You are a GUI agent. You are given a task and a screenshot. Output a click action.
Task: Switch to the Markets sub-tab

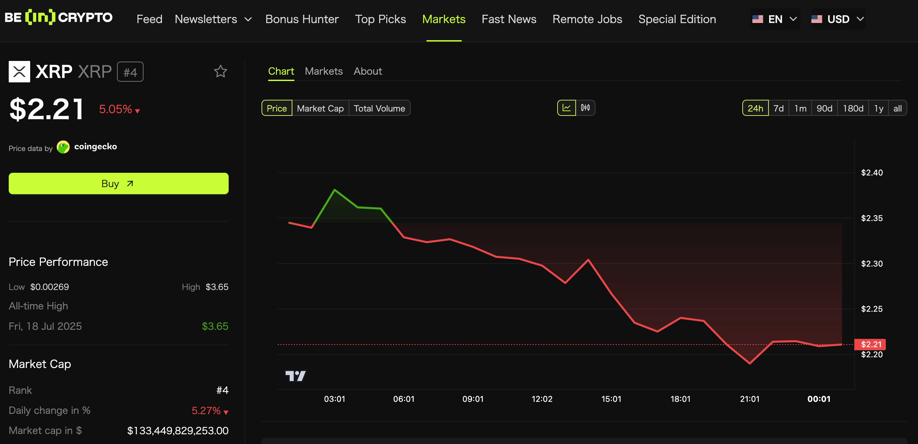coord(323,71)
